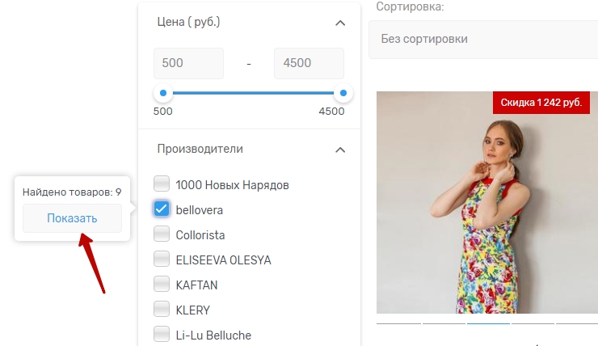
Task: Click the bellovera manufacturer label
Action: tap(199, 210)
